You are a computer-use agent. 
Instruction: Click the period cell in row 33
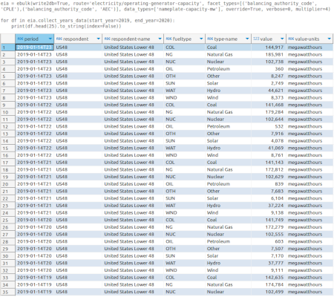(x=35, y=278)
